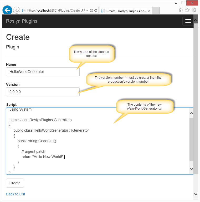Click the 'return "Hello New World!";' line

[43, 157]
